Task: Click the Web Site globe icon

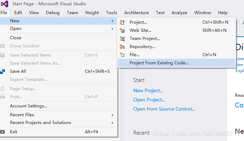Action: point(122,30)
